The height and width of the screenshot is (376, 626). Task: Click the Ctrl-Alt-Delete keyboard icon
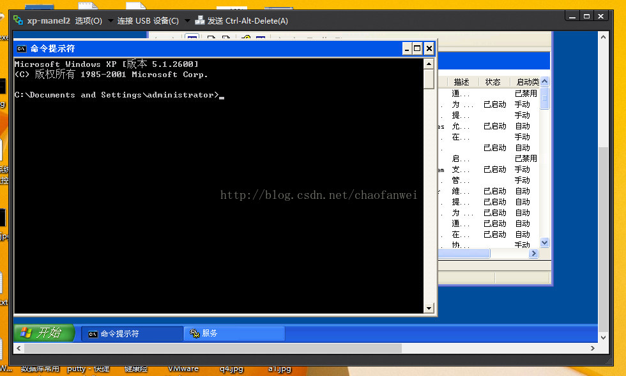(199, 20)
